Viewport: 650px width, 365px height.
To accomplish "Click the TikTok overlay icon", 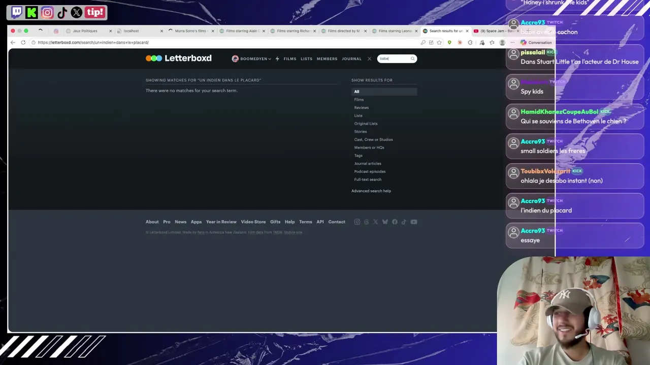I will [x=62, y=12].
